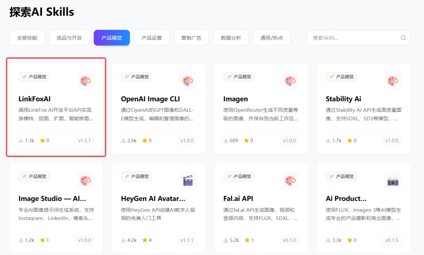Click the star icon on LinkFoxAI card

42,140
